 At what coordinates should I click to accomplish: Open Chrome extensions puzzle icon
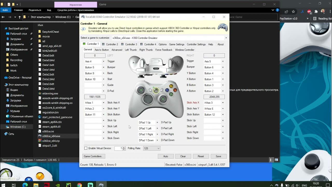[316, 12]
